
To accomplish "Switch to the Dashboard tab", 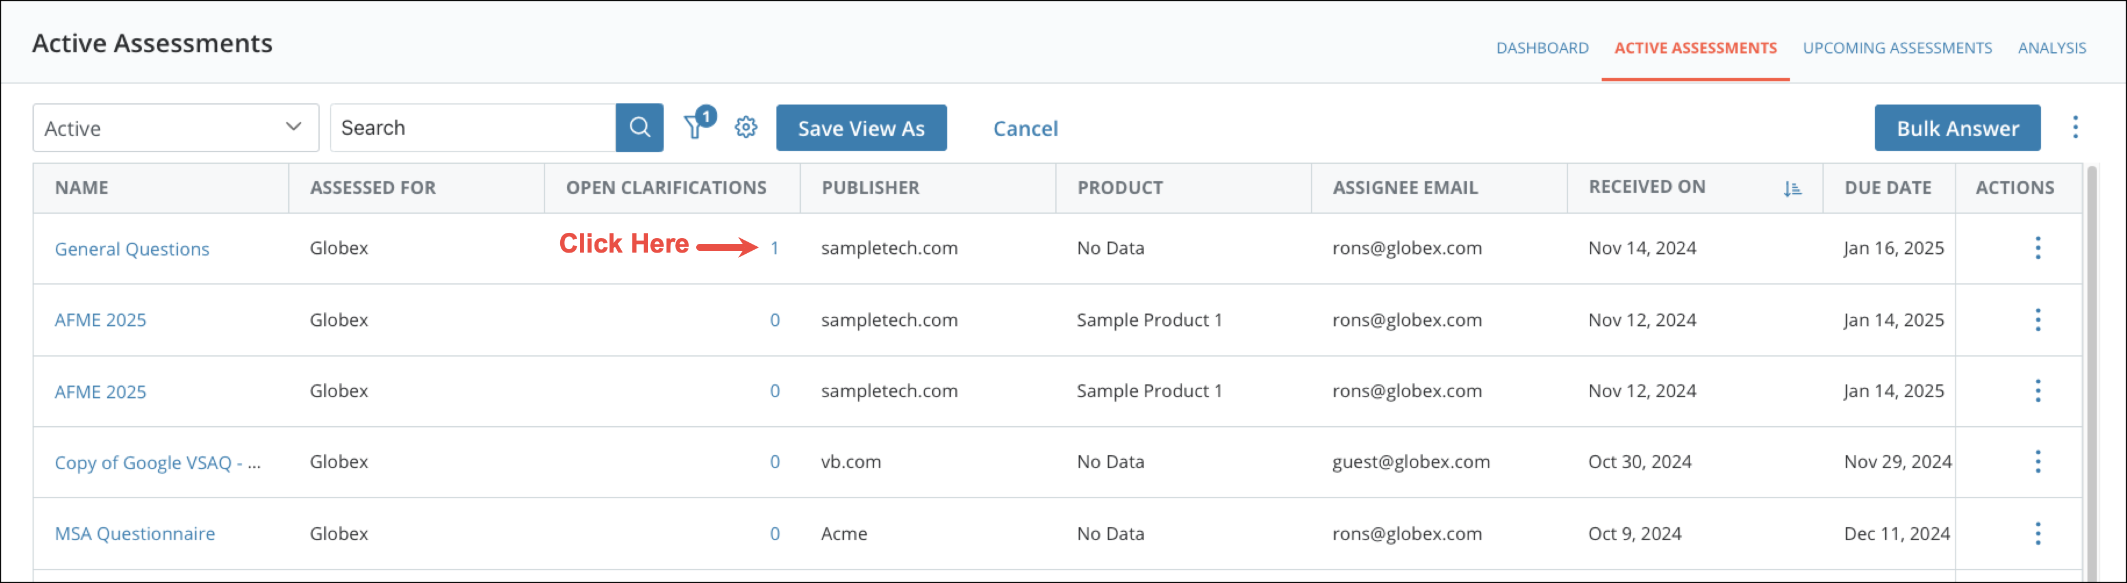I will tap(1542, 48).
